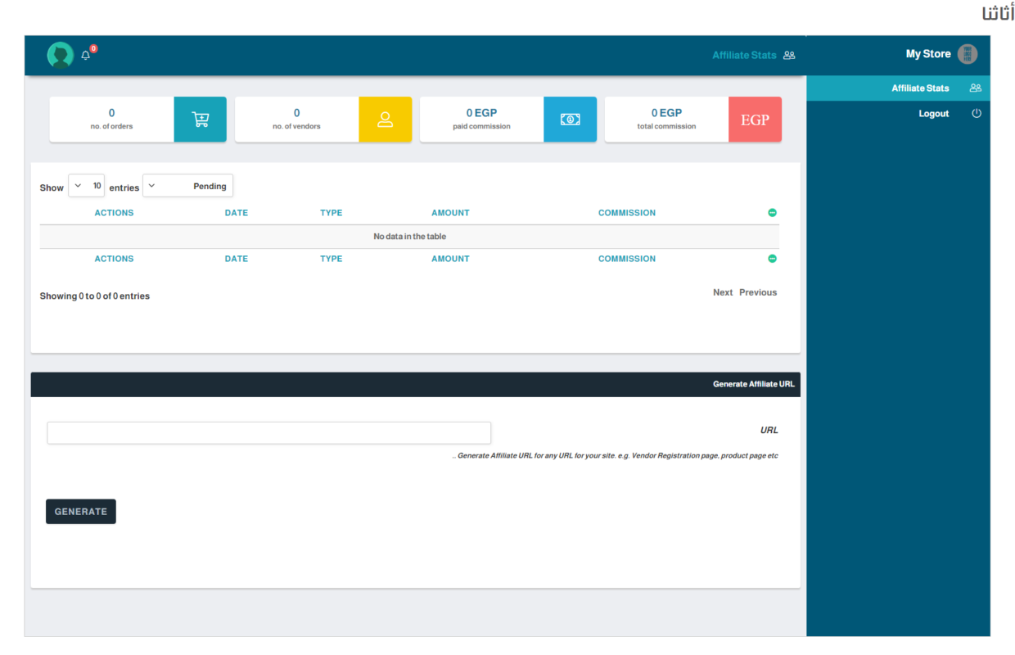
Task: Sort by DATE column in header row
Action: [x=237, y=213]
